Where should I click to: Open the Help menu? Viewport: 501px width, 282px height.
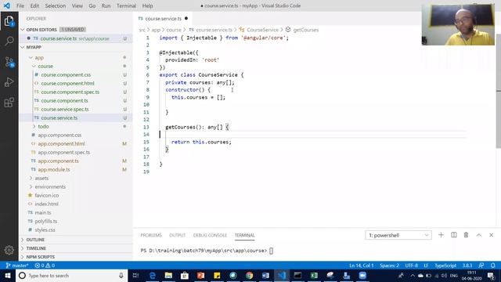pos(147,5)
